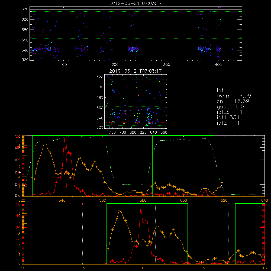Click the '-10' x-axis label of the bottom plot
Screen dimensions: 271x271
(x=22, y=268)
